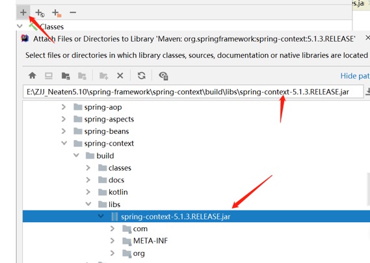Click the Module directory folder icon

[x=82, y=76]
